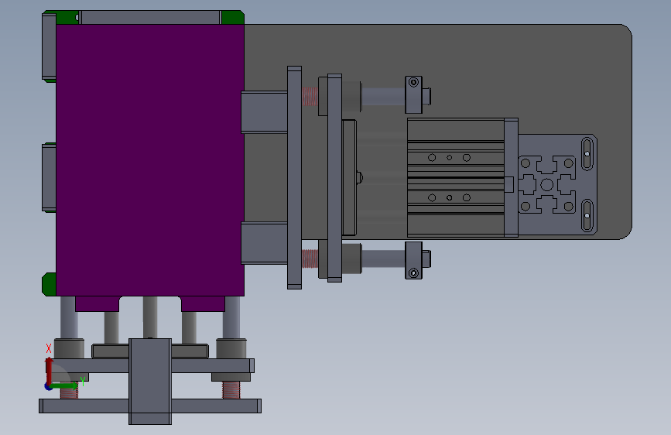The width and height of the screenshot is (671, 435).
Task: Select the large purple block face
Action: (x=150, y=160)
